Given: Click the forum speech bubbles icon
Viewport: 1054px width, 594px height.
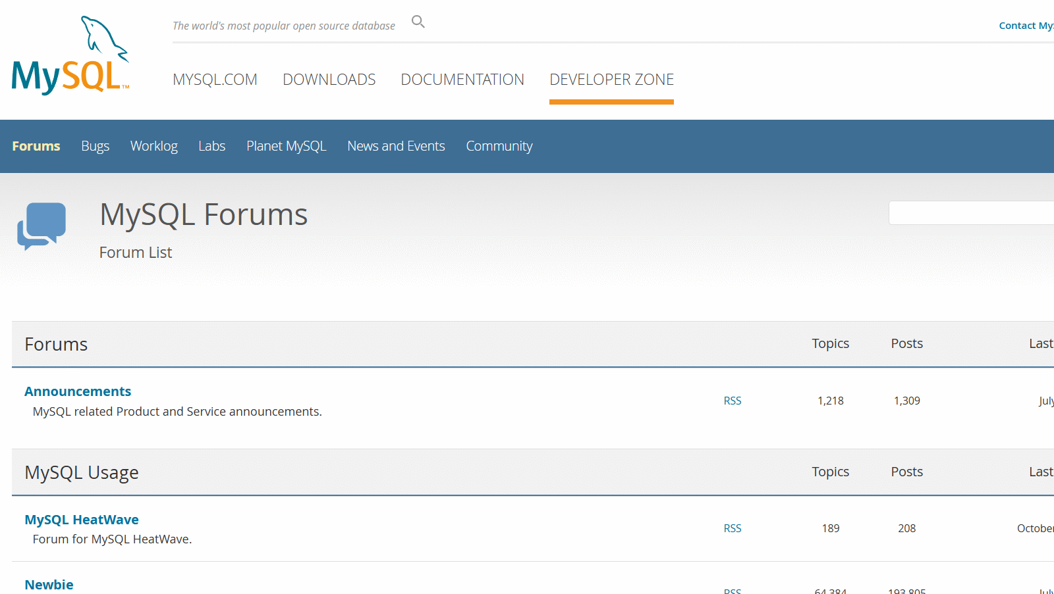Looking at the screenshot, I should click(x=42, y=226).
